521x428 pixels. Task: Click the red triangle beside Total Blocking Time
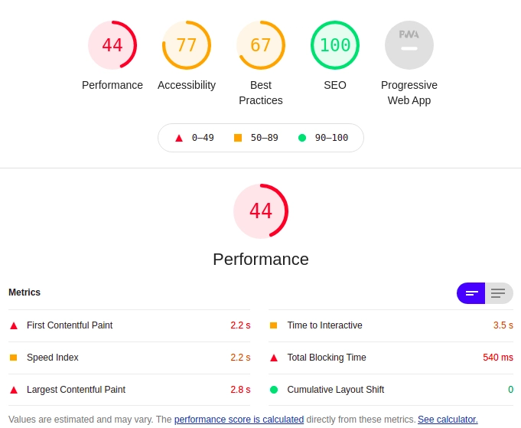(274, 358)
